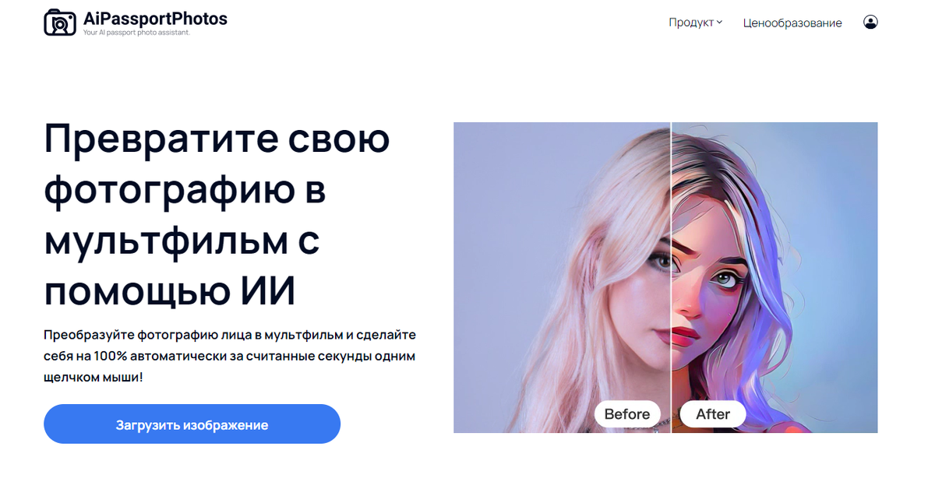Click the original photo half of the comparison
This screenshot has height=503, width=935.
point(562,277)
